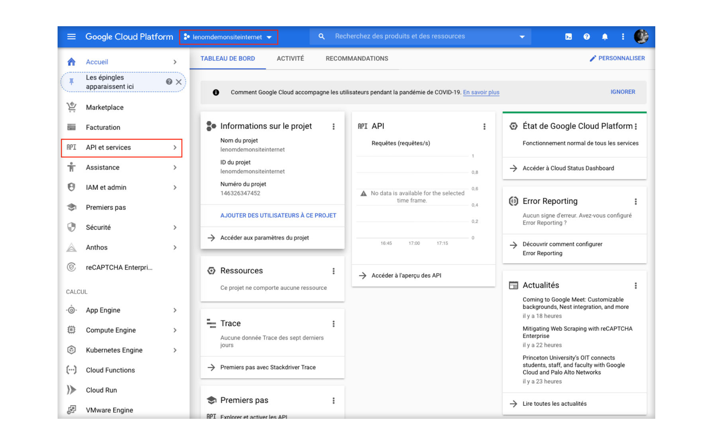The image size is (712, 445).
Task: Click the products and resources search field
Action: click(x=420, y=36)
